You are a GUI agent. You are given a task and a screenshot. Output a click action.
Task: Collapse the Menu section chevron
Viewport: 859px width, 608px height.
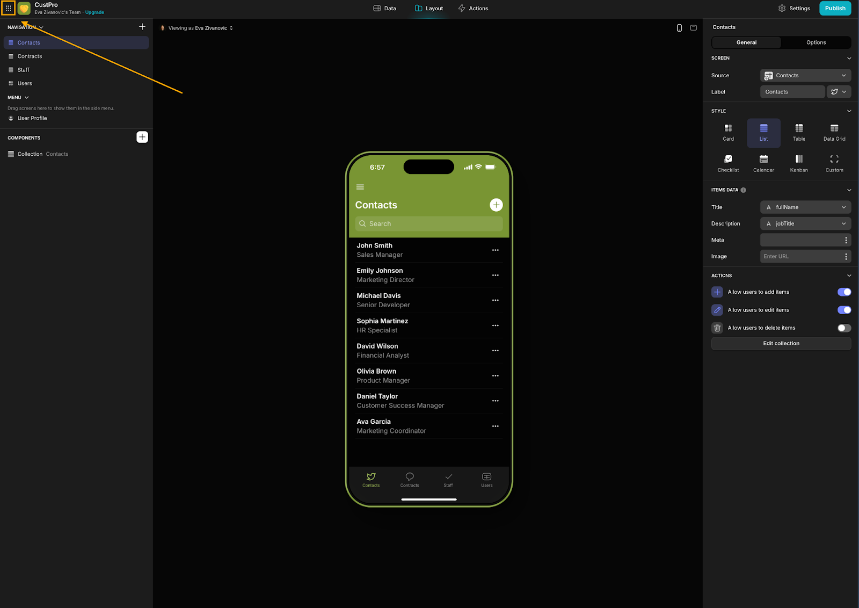pos(26,98)
